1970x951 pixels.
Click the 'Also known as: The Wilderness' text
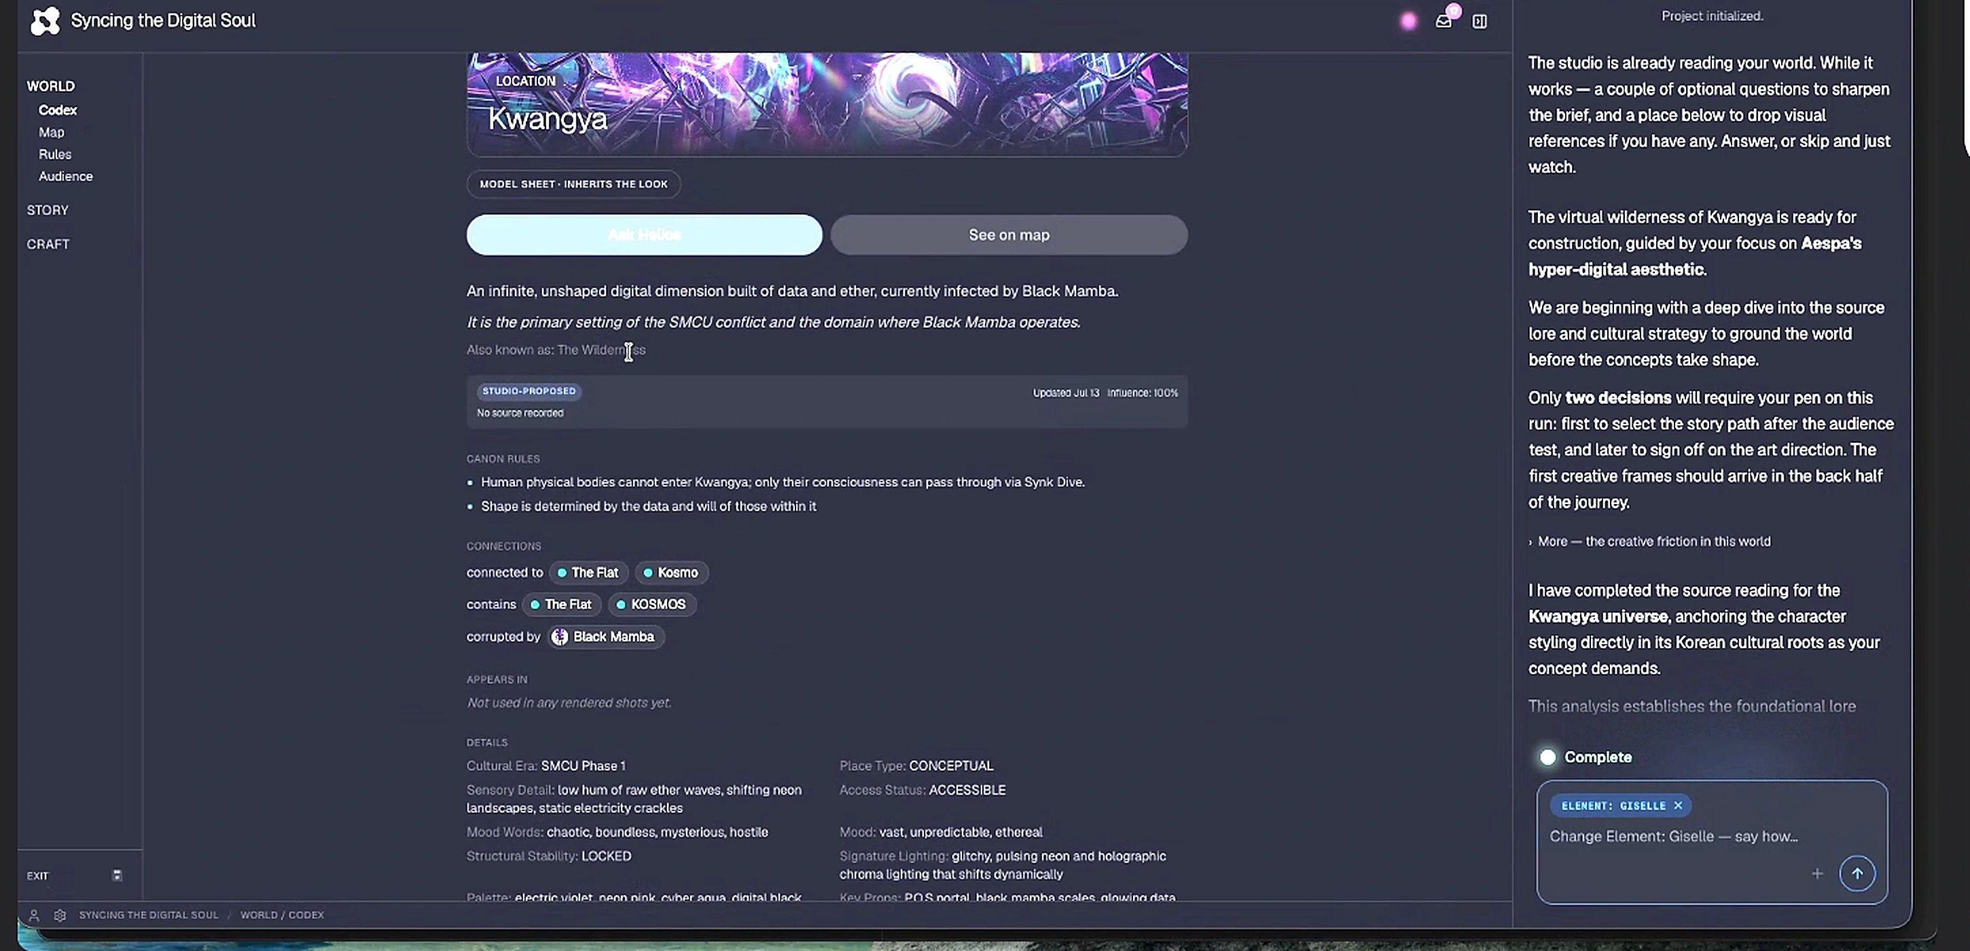click(x=556, y=350)
